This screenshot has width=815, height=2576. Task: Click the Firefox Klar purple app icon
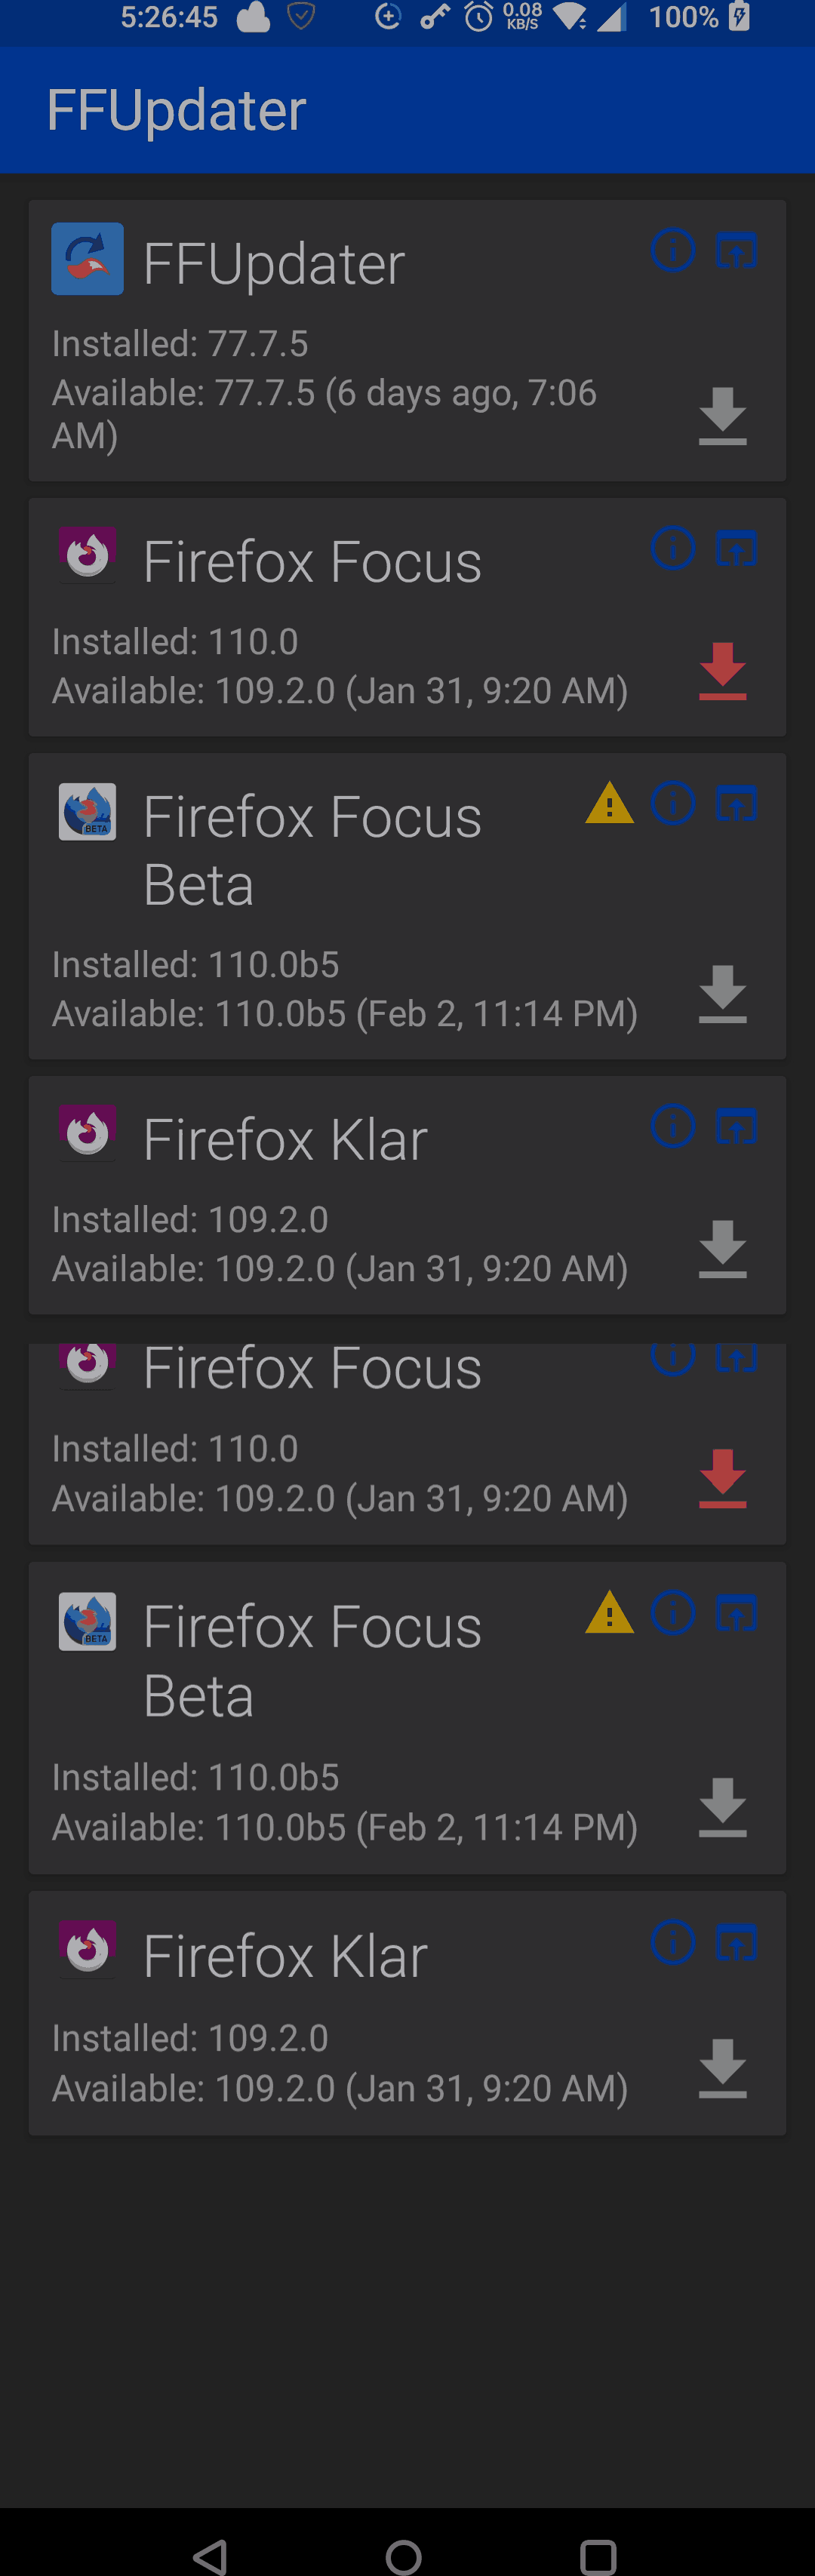(x=87, y=1133)
